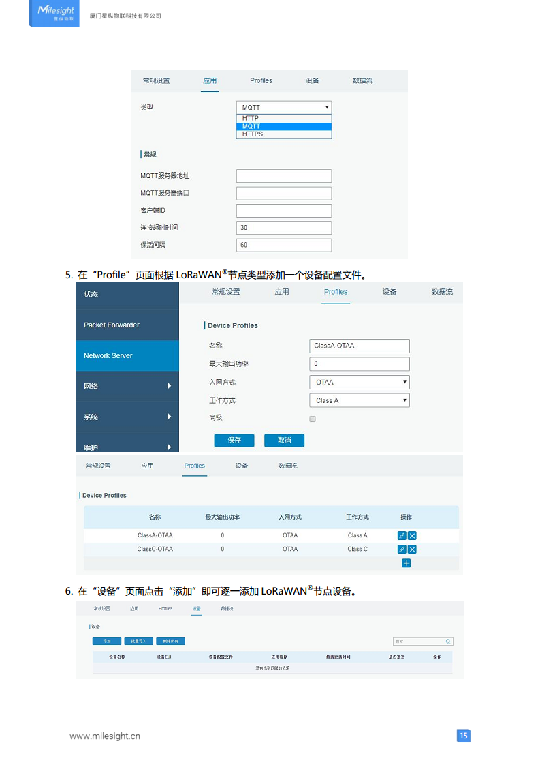Expand the 网络 sidebar menu arrow

169,386
